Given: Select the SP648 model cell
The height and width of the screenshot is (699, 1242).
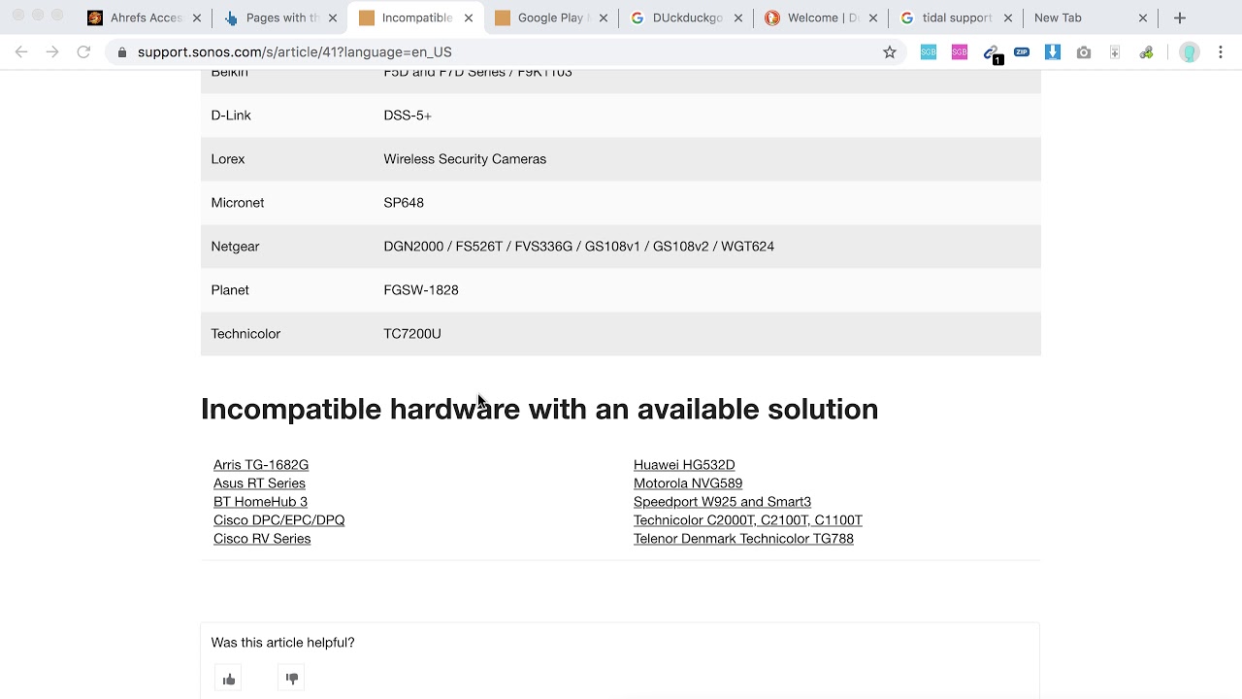Looking at the screenshot, I should (x=404, y=203).
